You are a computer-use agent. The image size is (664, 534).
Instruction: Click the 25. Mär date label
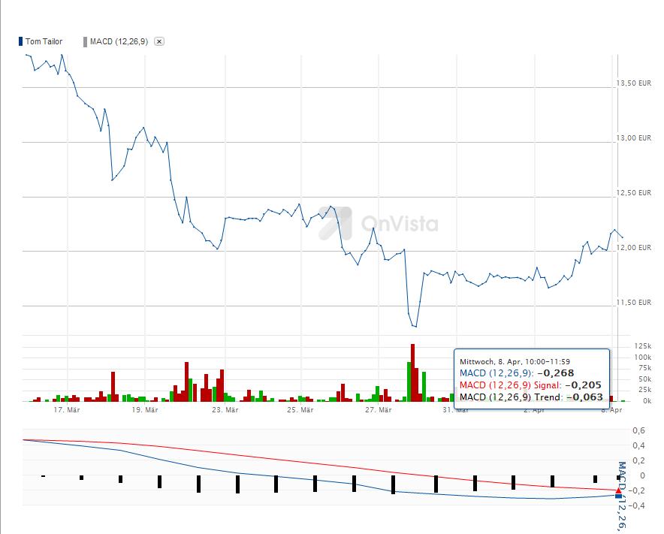coord(300,410)
